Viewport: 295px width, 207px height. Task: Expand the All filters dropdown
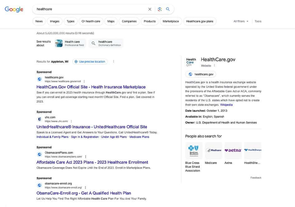click(x=241, y=21)
